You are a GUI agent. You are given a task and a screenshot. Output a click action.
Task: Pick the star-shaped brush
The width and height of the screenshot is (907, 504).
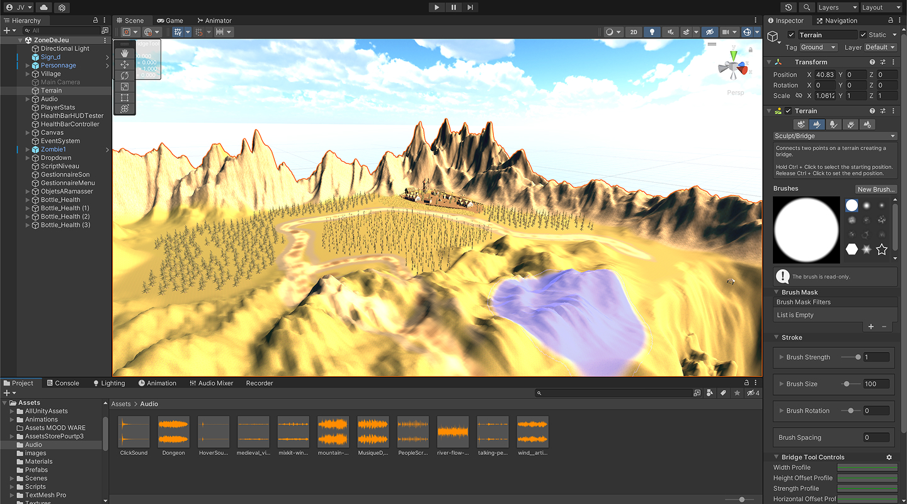882,249
